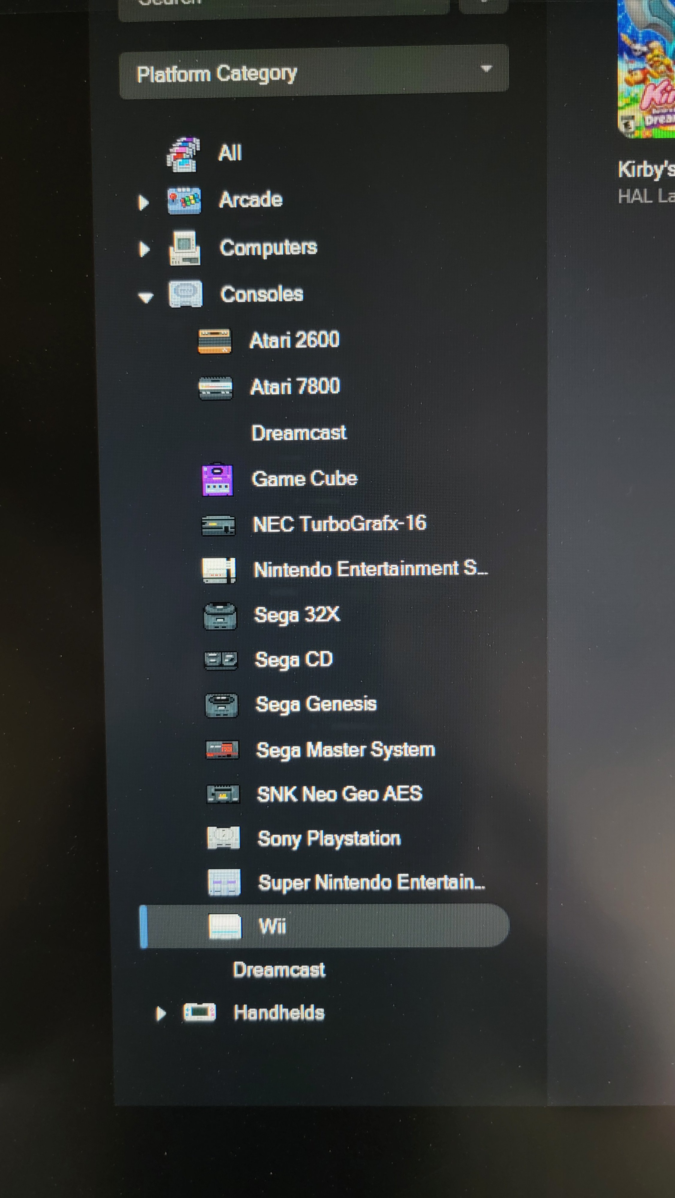
Task: Collapse the Consoles category arrow
Action: (x=146, y=297)
